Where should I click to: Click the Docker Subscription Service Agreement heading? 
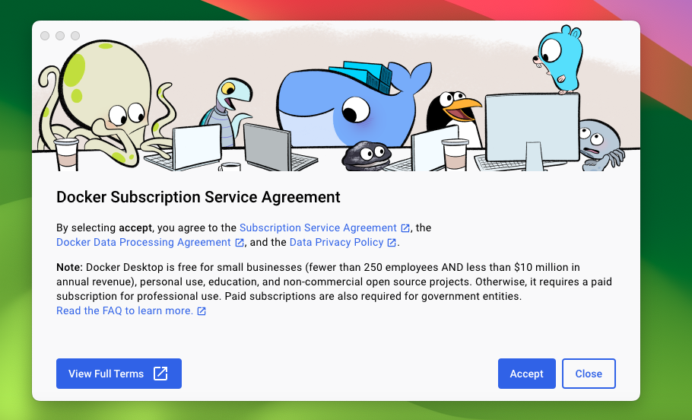tap(198, 197)
